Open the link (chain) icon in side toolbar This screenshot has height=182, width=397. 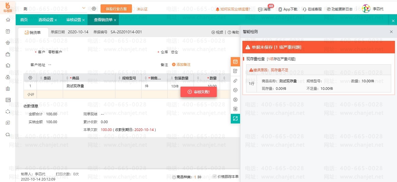tap(235, 81)
